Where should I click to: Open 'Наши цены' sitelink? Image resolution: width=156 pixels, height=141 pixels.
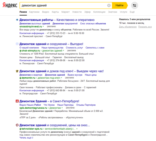[91, 75]
